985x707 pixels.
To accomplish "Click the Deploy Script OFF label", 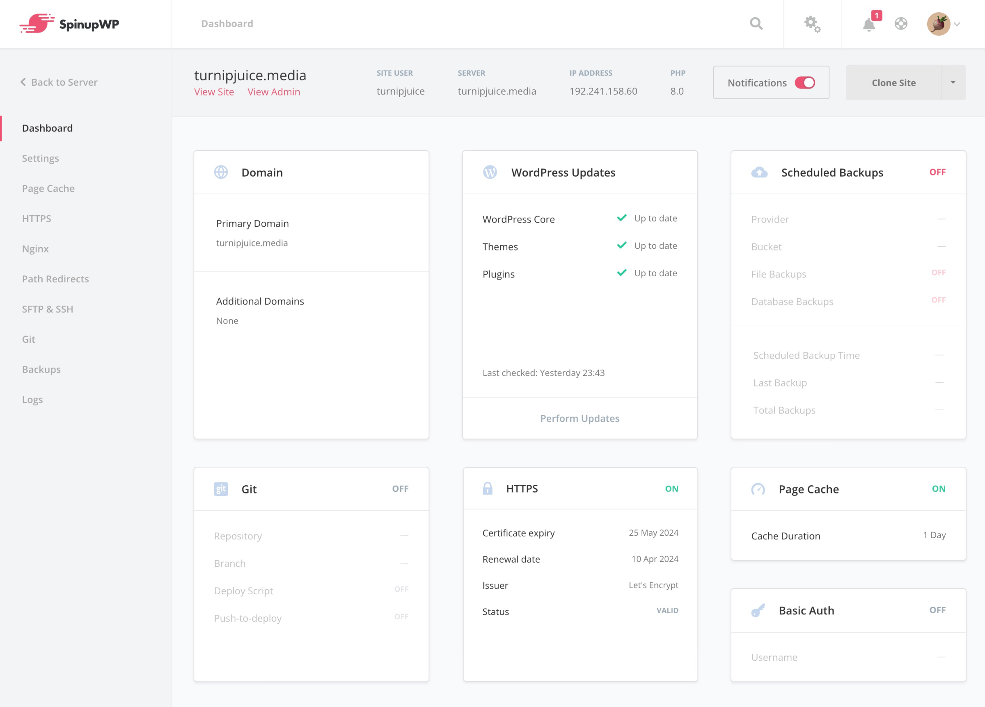I will coord(401,589).
